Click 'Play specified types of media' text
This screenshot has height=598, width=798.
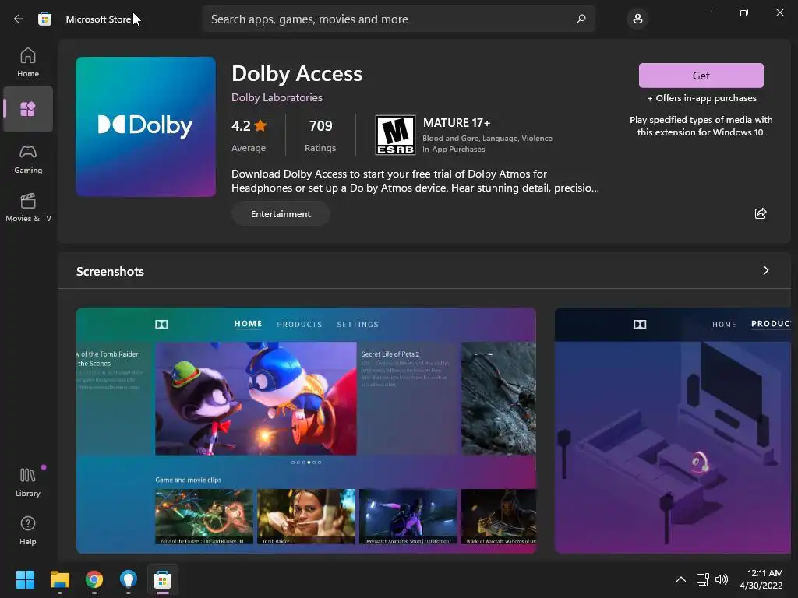701,126
